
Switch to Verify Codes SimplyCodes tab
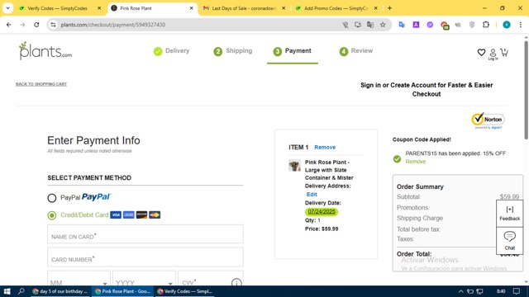coord(57,8)
